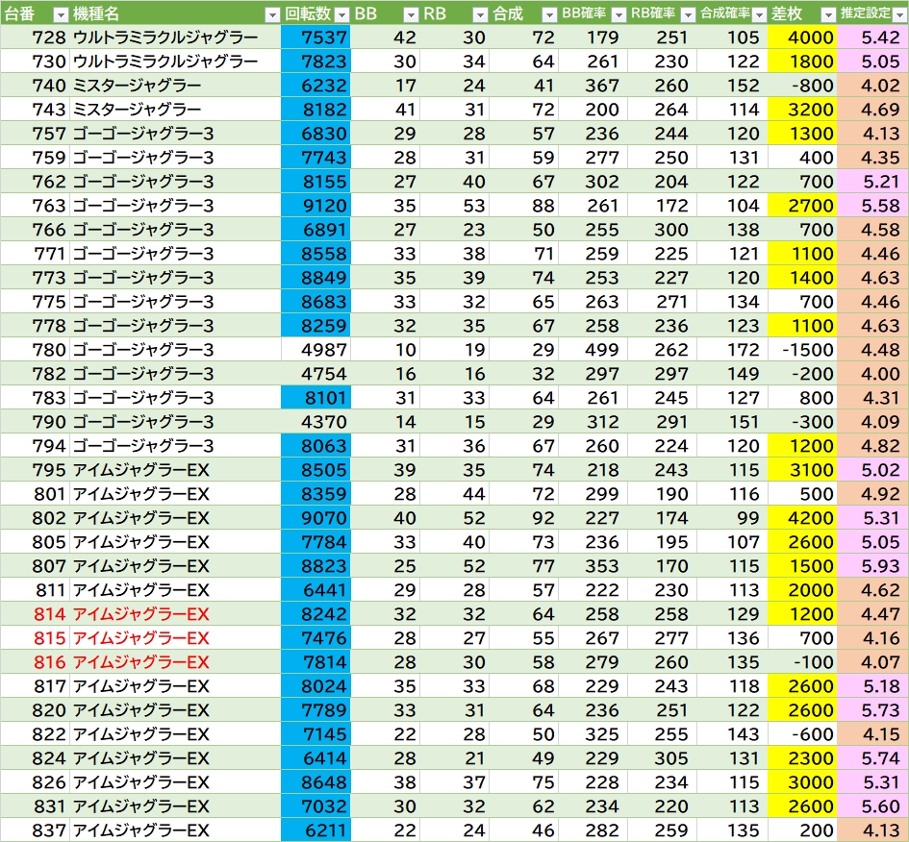Viewport: 909px width, 842px height.
Task: Select the 回転数 cell showing 6211
Action: 316,830
